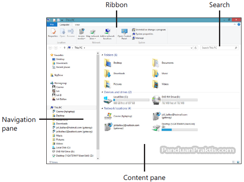
Task: Click the Search This PC field
Action: [219, 48]
